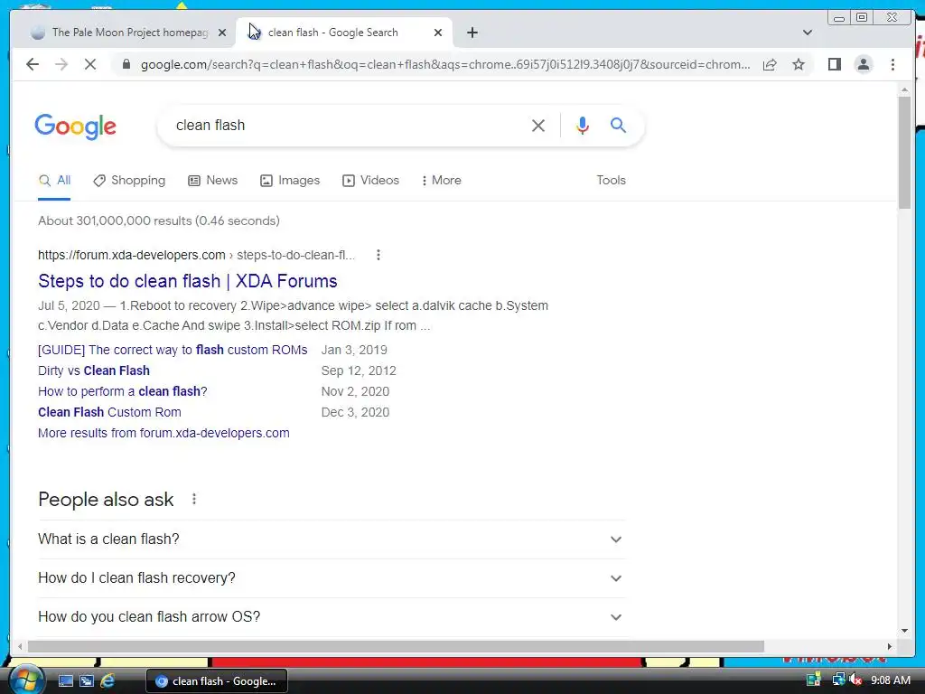Close the clean flash Google Search tab
This screenshot has height=694, width=925.
[x=438, y=33]
